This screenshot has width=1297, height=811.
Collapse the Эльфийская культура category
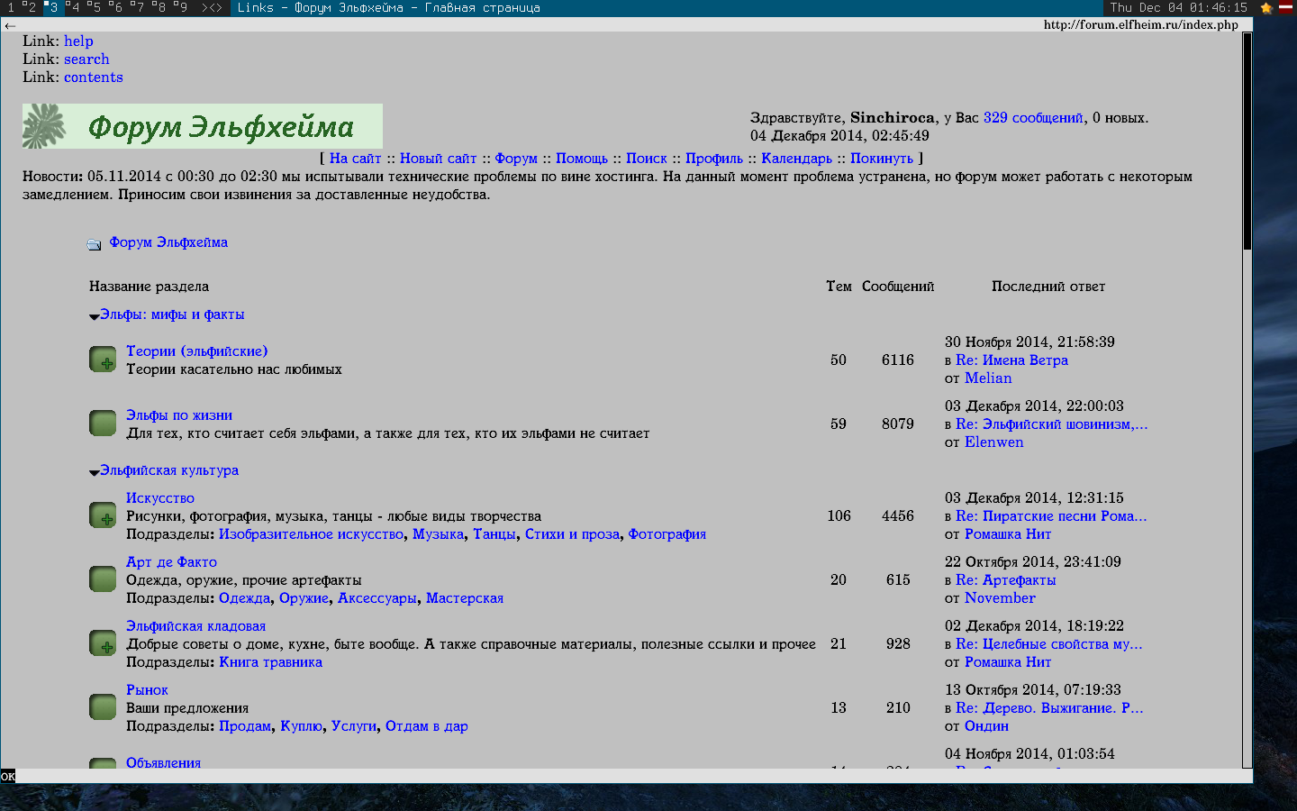[95, 472]
